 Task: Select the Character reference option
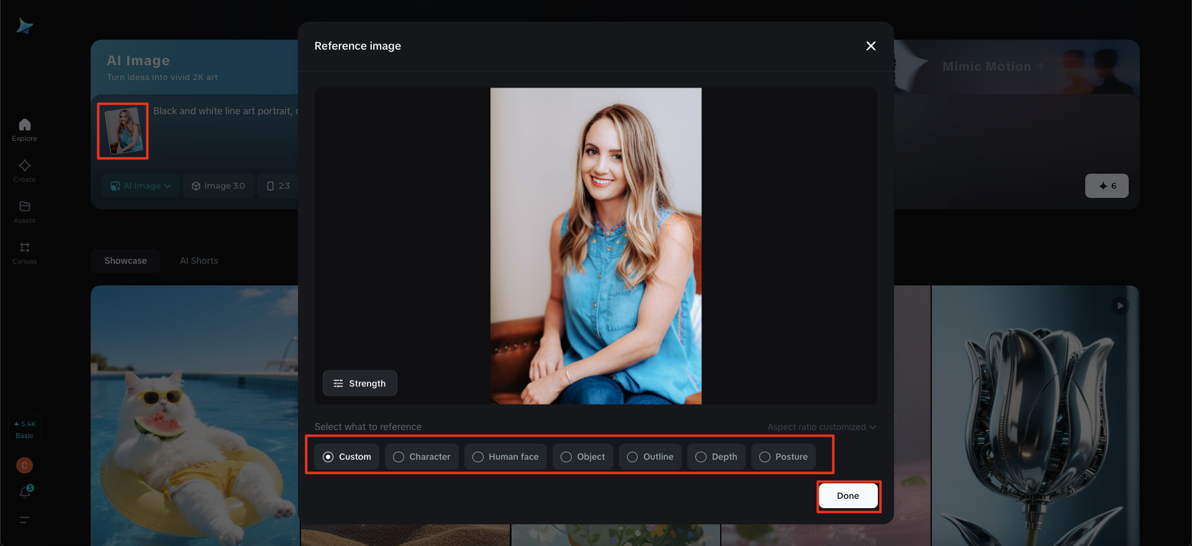tap(422, 457)
